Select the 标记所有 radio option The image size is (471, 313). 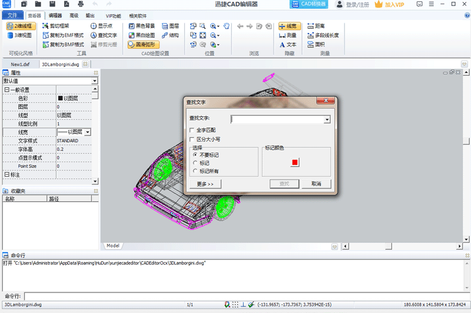click(195, 171)
